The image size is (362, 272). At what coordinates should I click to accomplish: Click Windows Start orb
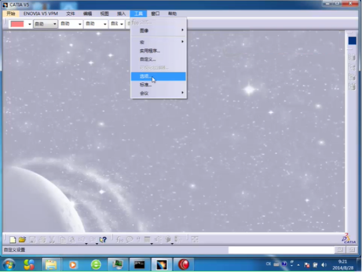(9, 264)
